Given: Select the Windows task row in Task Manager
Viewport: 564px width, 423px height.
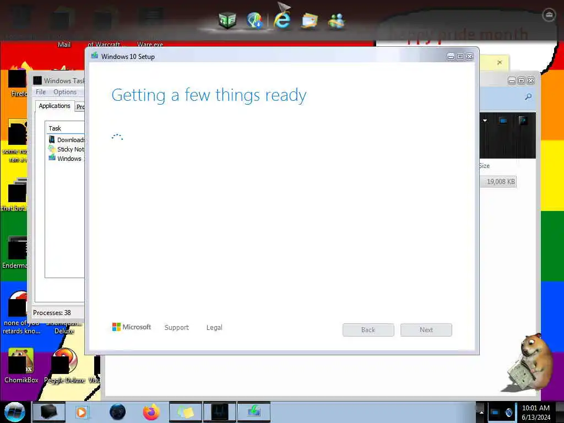Looking at the screenshot, I should [x=67, y=158].
